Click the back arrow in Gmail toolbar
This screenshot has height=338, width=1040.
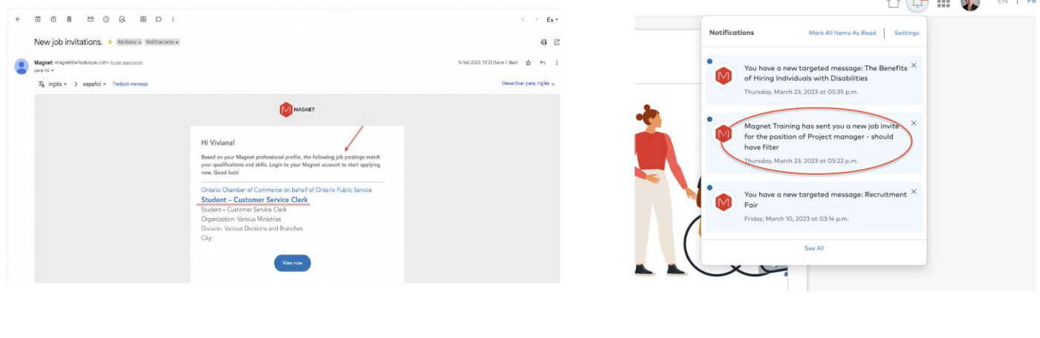point(18,19)
